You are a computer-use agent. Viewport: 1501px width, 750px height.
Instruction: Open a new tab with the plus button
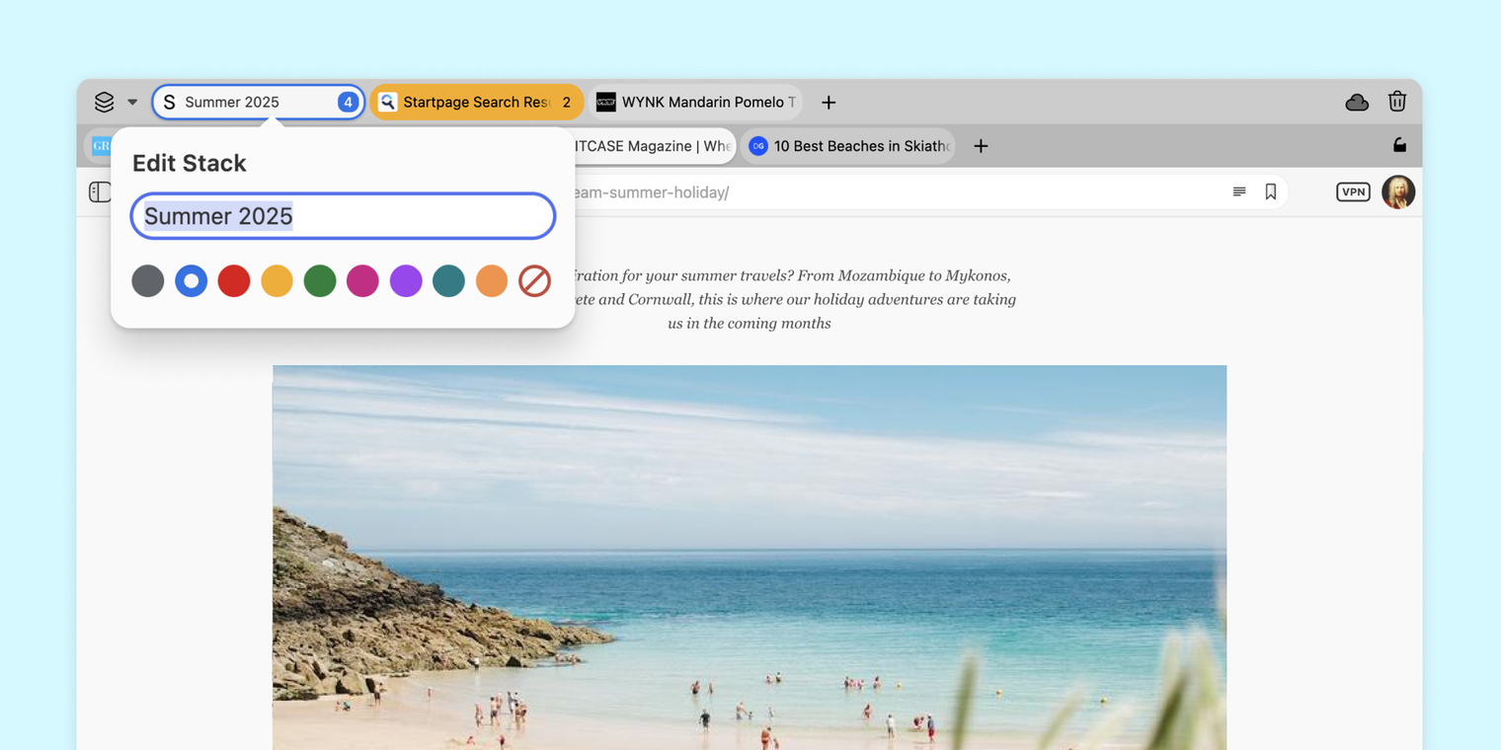coord(829,103)
